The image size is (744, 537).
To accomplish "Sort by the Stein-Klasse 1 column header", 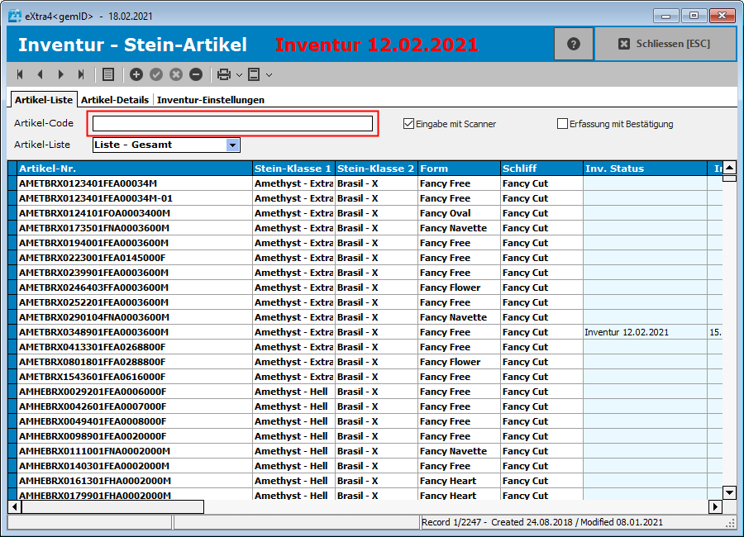I will (x=293, y=169).
